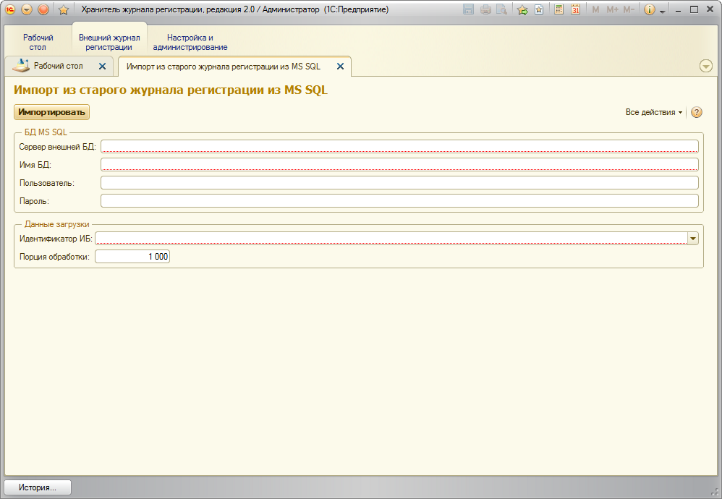Expand the window list arrow at right

point(706,66)
